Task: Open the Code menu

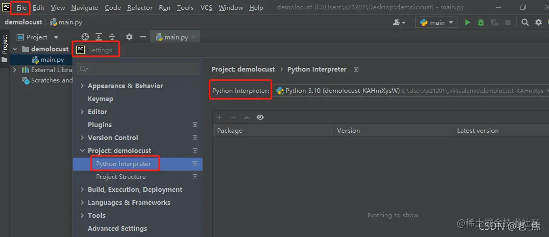Action: [113, 7]
